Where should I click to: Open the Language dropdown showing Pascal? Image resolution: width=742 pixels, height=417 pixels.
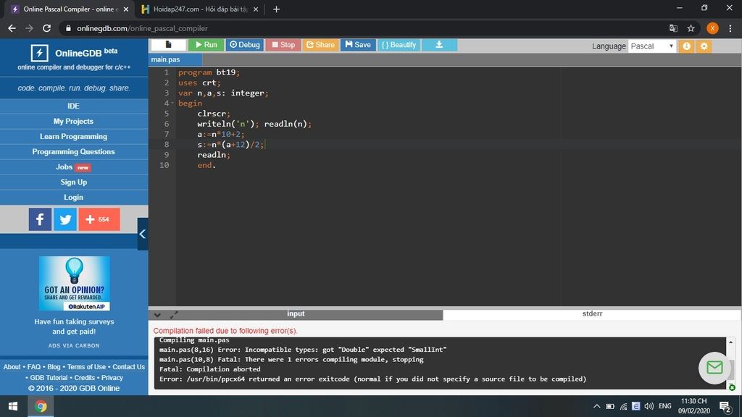pyautogui.click(x=652, y=46)
